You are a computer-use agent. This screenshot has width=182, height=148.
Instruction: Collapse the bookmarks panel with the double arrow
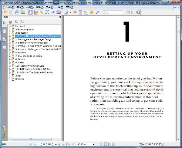coord(60,17)
